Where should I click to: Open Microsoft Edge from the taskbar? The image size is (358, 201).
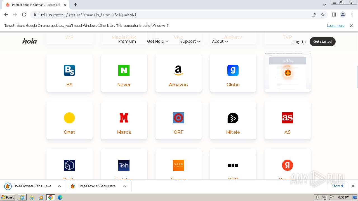coord(60,197)
